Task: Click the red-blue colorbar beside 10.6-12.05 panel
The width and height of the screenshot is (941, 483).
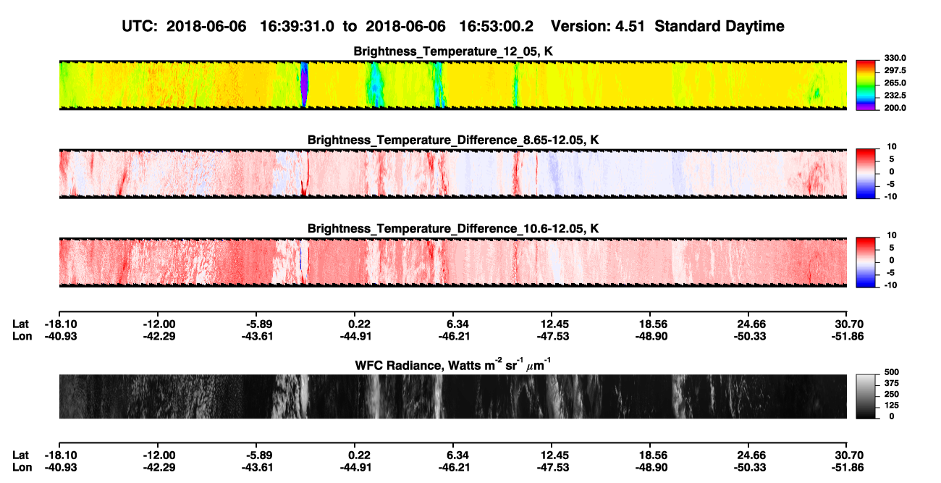Action: pyautogui.click(x=866, y=262)
